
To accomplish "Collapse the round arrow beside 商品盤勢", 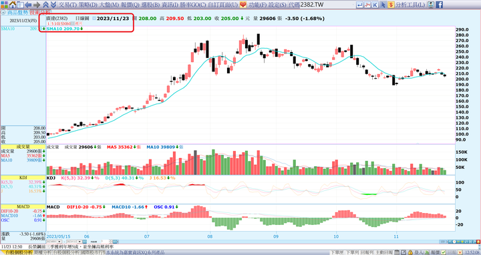I will [3, 13].
